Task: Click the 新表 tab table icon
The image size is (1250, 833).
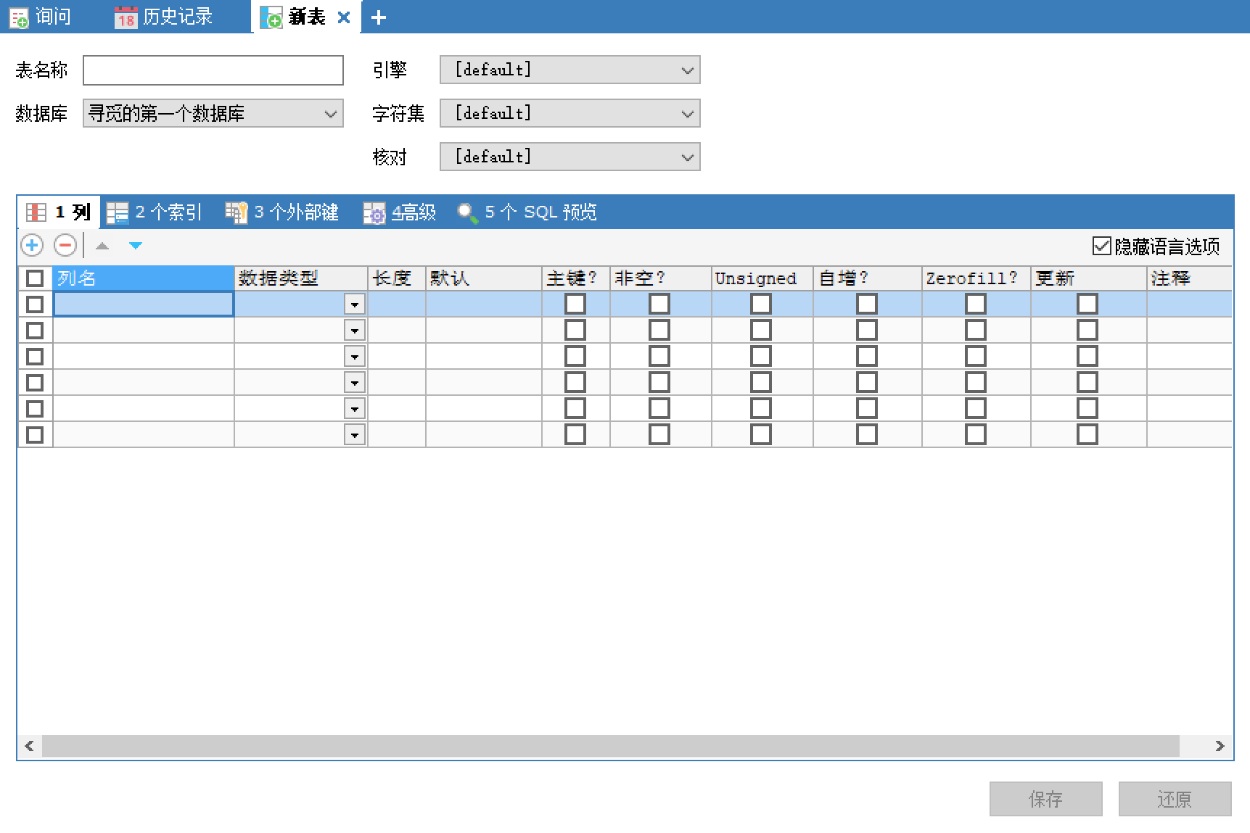Action: click(271, 18)
